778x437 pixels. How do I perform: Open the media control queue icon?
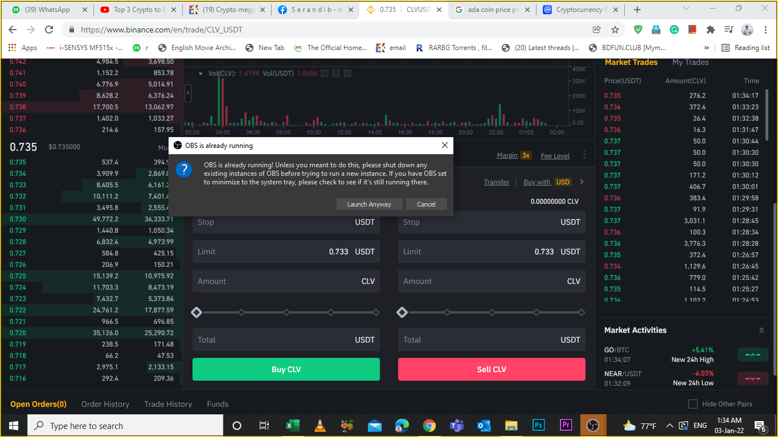728,30
